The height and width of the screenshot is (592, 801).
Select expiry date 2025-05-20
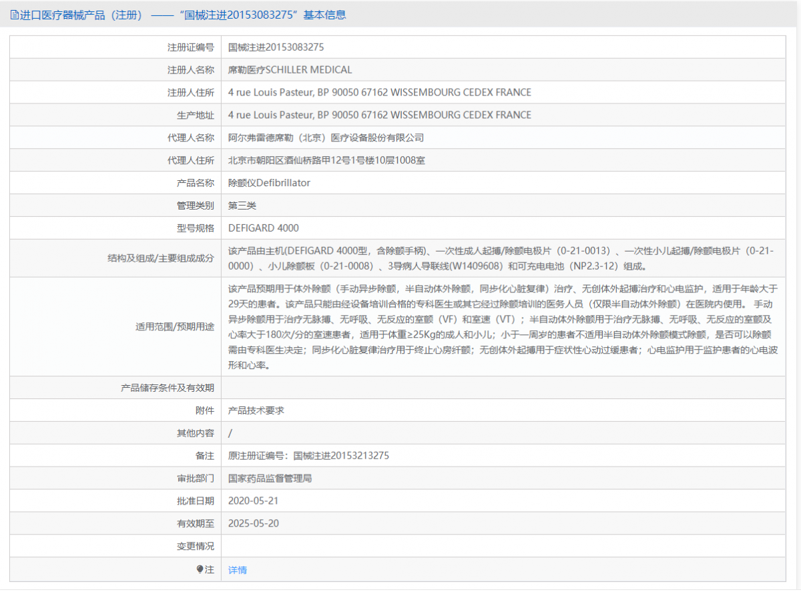click(254, 524)
